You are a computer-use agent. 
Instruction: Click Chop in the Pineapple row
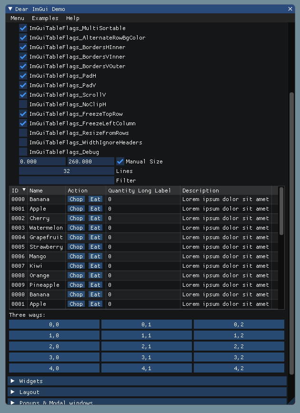[76, 285]
